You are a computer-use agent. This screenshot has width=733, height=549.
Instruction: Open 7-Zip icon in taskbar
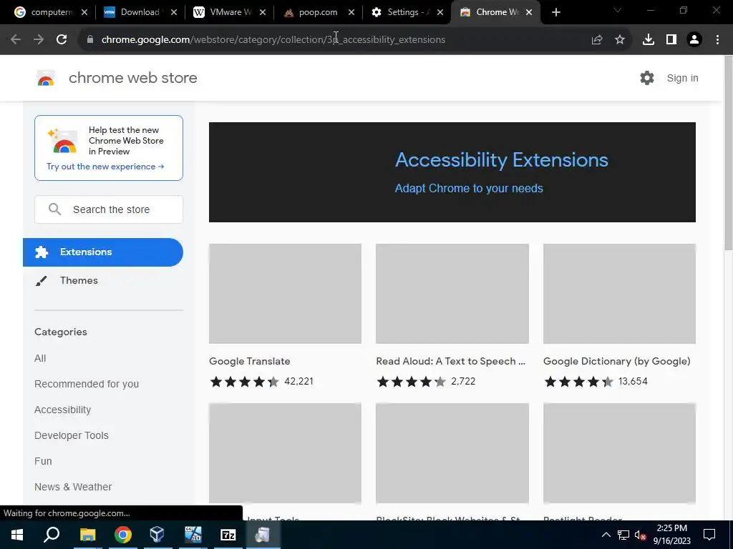[228, 535]
